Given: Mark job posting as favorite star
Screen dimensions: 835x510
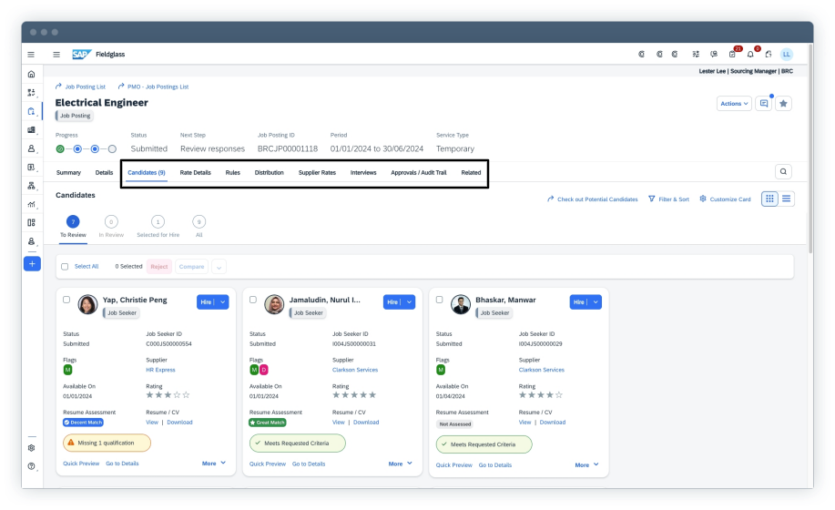Looking at the screenshot, I should [x=783, y=104].
